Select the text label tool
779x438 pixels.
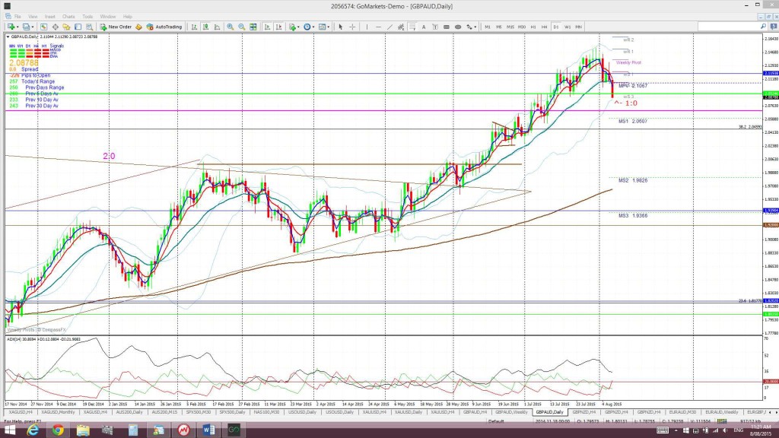click(424, 27)
